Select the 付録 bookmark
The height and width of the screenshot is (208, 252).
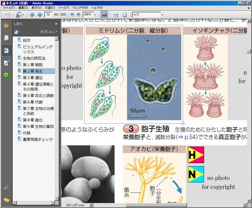[27, 133]
